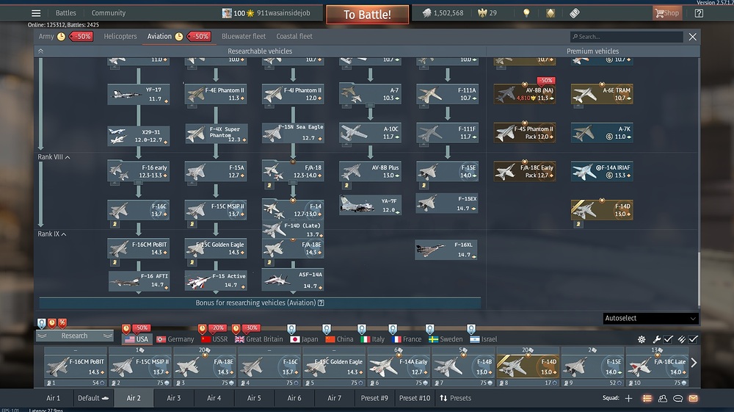Open the Battles menu
The height and width of the screenshot is (412, 734).
click(65, 13)
